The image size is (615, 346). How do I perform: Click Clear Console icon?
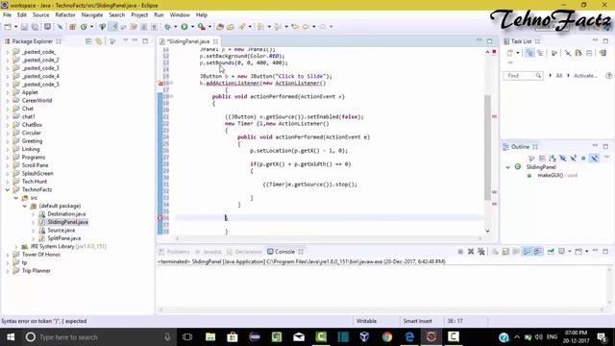pyautogui.click(x=495, y=252)
